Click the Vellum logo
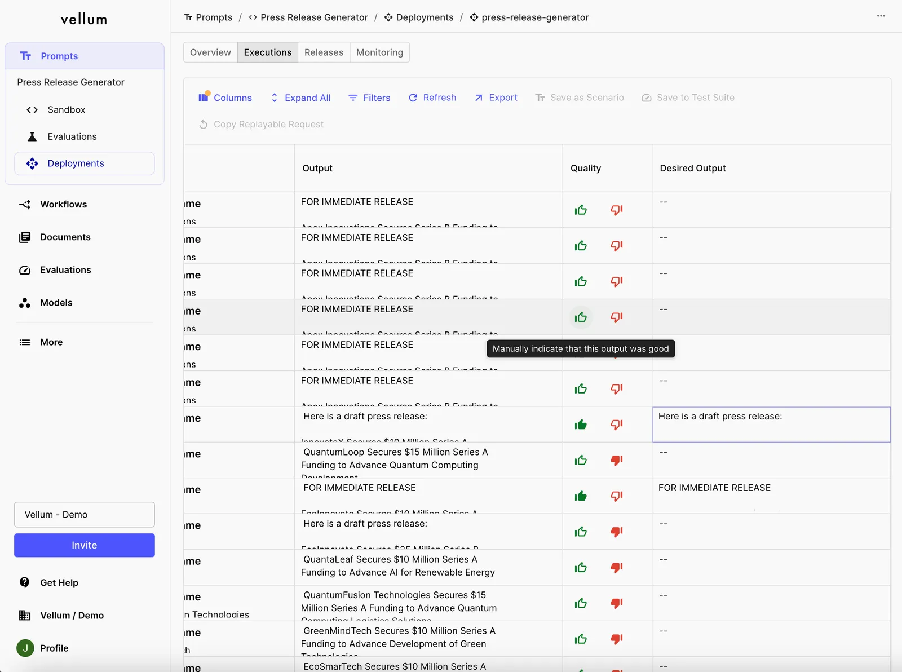 point(84,19)
